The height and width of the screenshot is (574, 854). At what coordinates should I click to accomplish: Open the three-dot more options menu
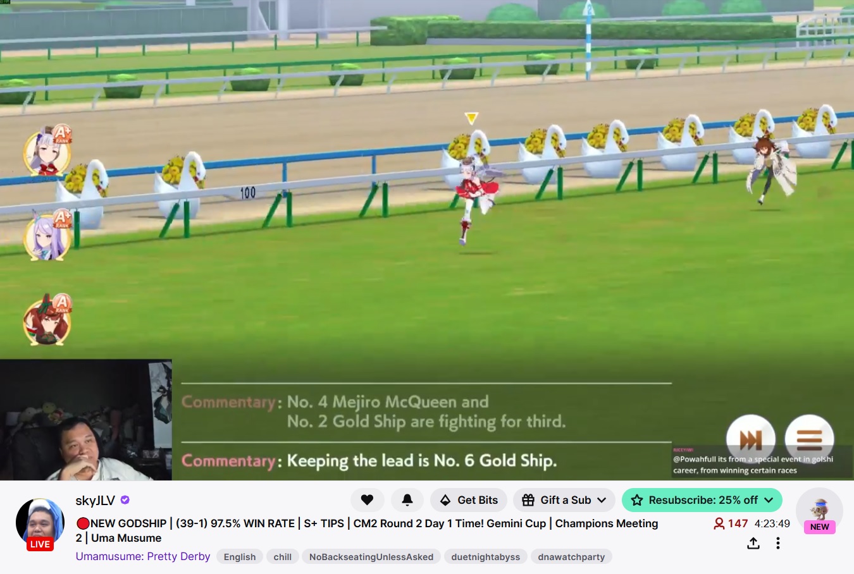777,543
